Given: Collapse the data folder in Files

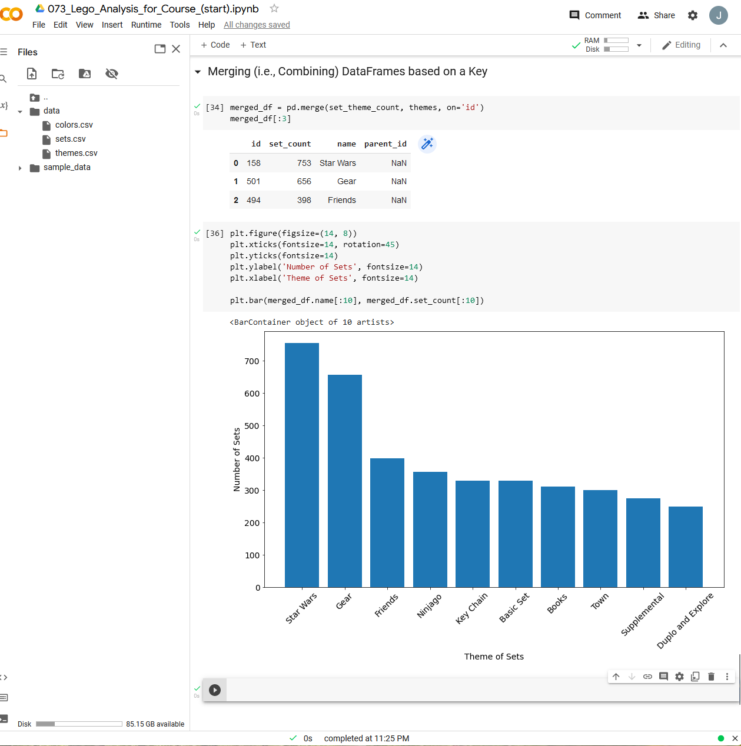Looking at the screenshot, I should click(21, 111).
